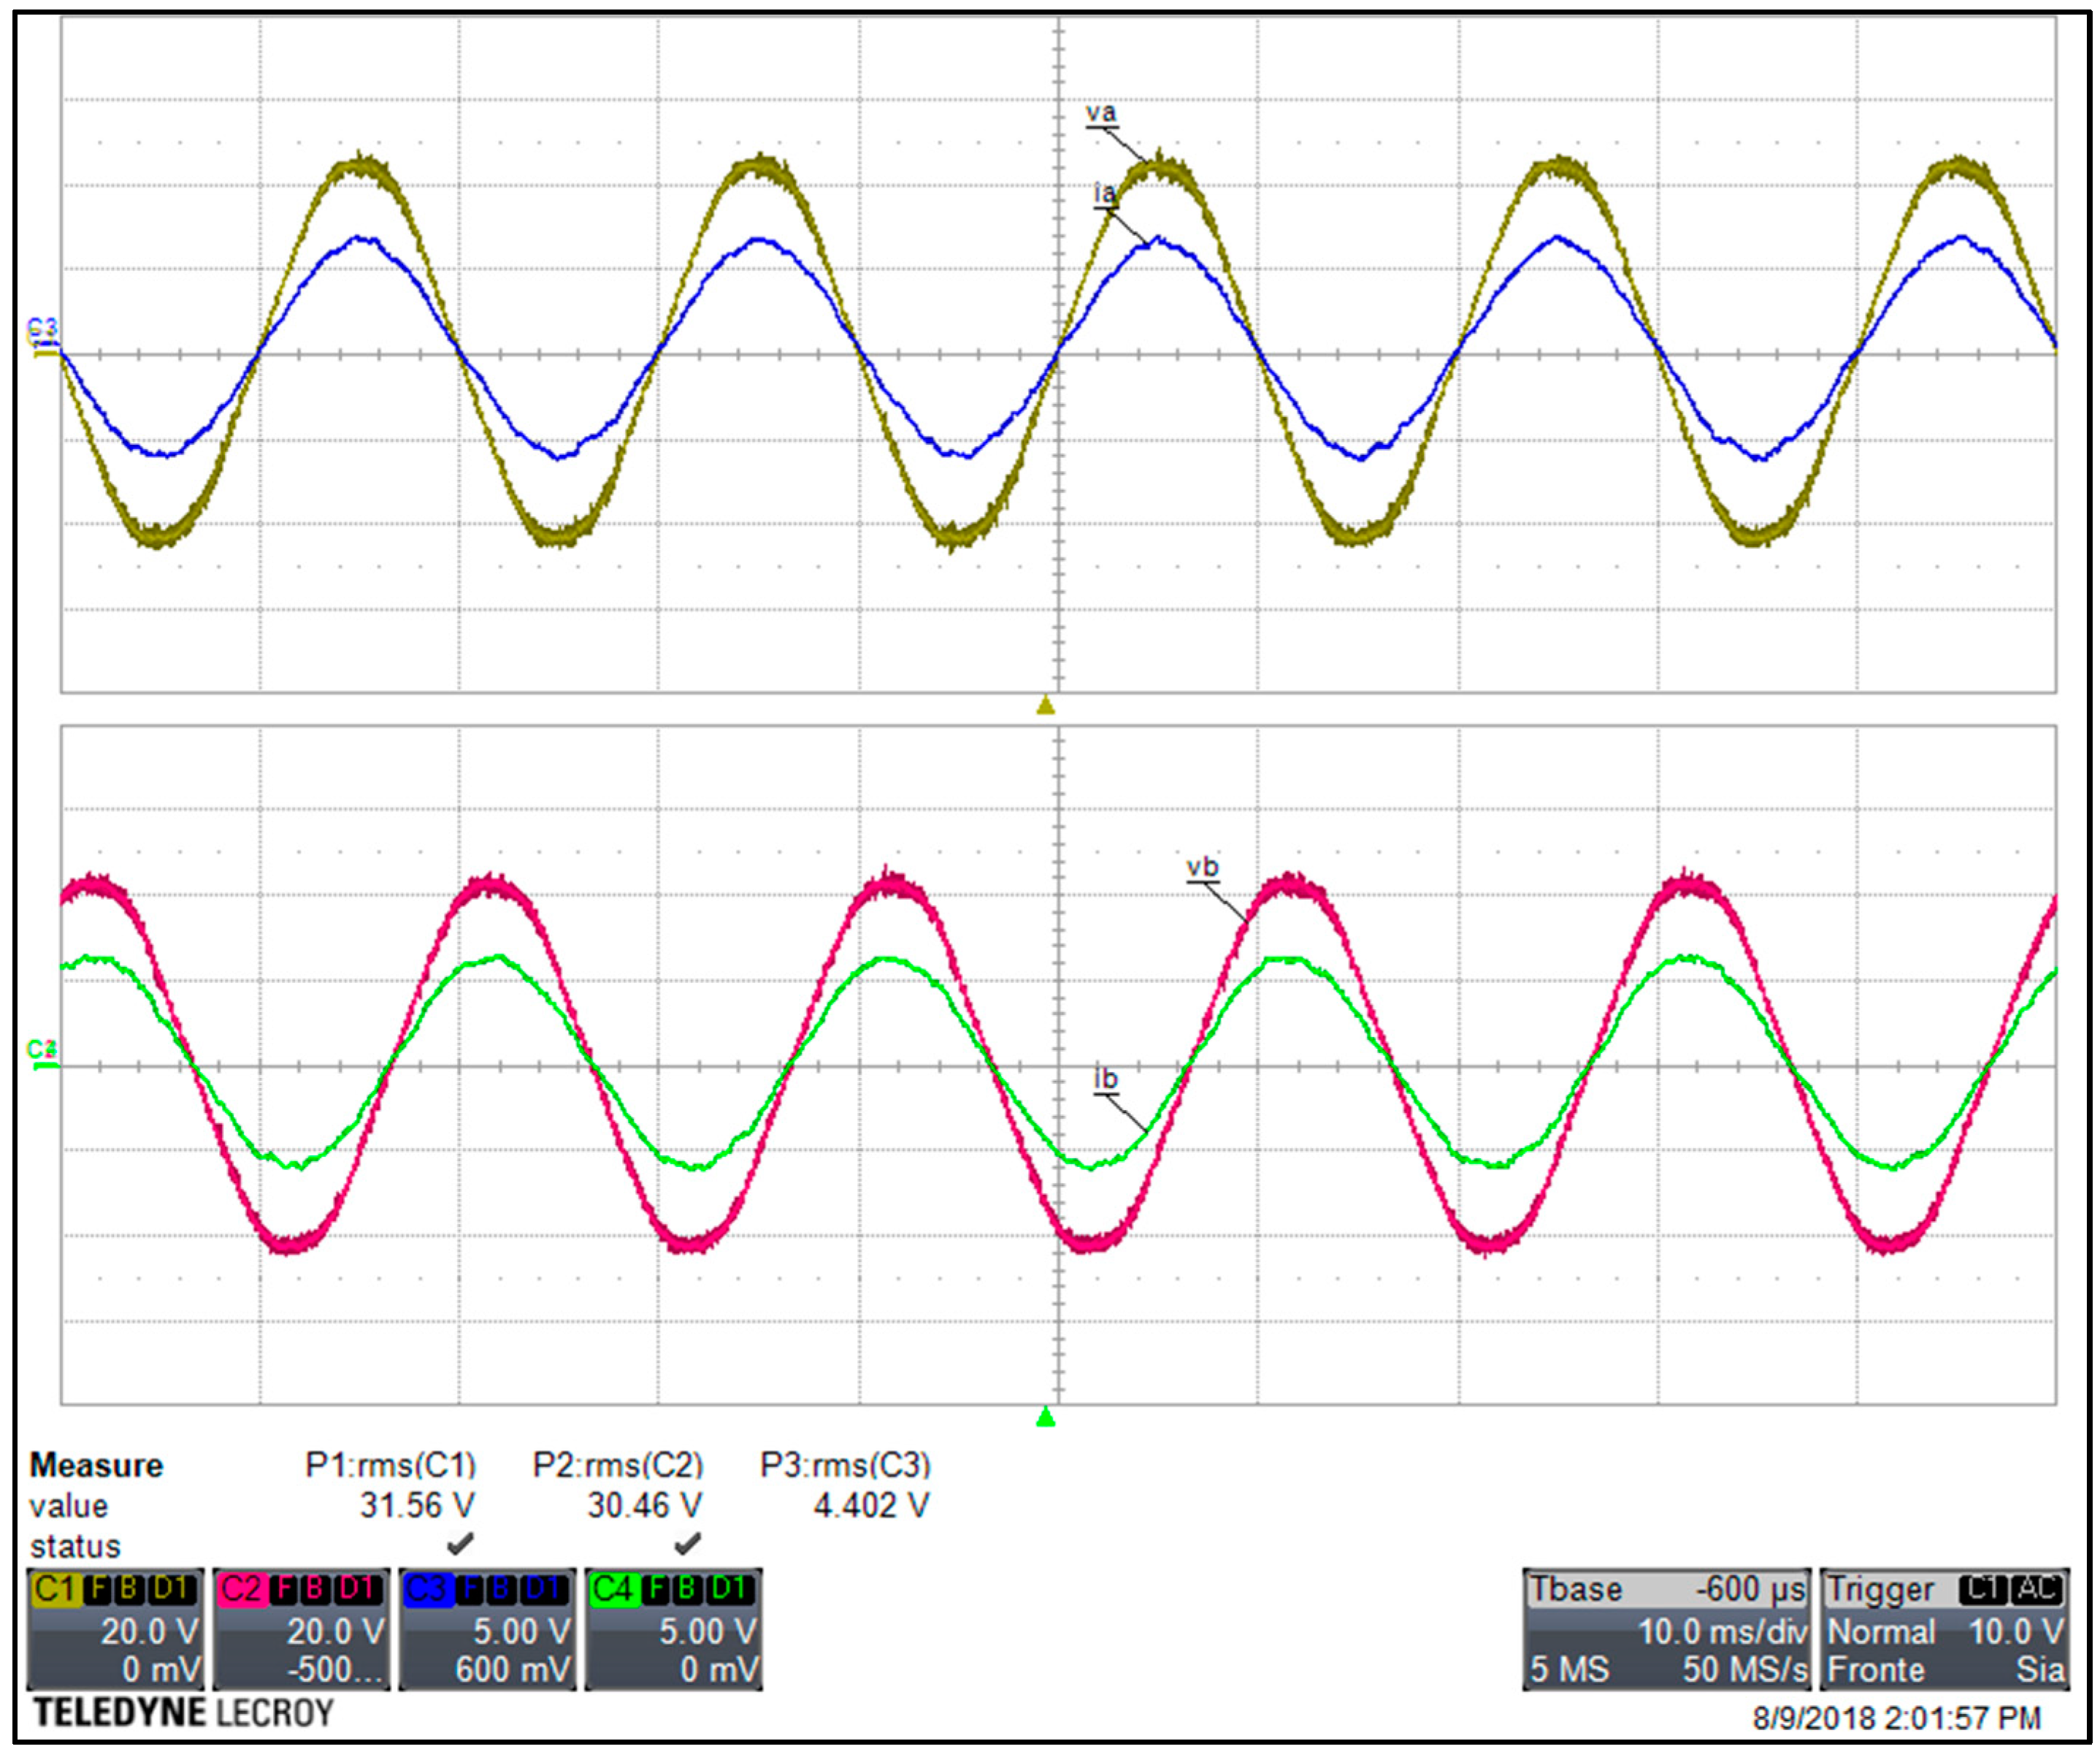
Task: Select the P1:rms(C1) measurement header
Action: [x=391, y=1465]
